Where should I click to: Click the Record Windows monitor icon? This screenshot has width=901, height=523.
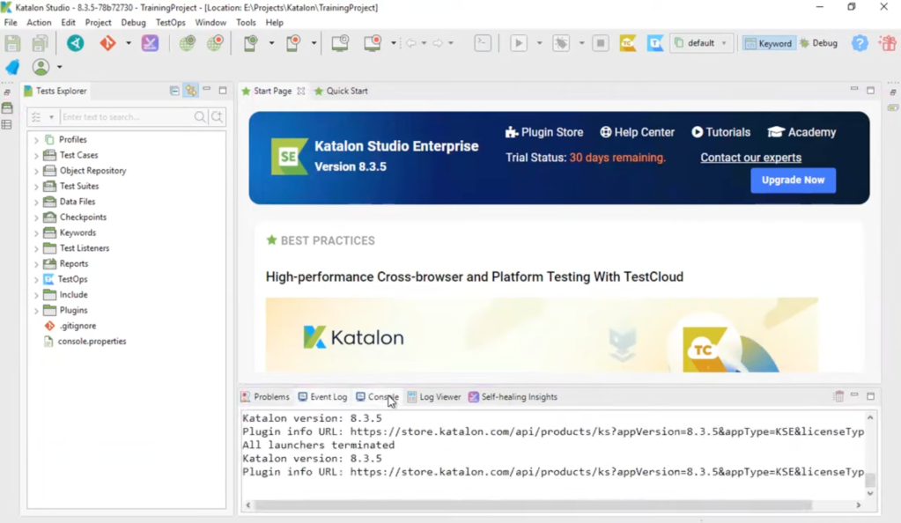tap(373, 43)
